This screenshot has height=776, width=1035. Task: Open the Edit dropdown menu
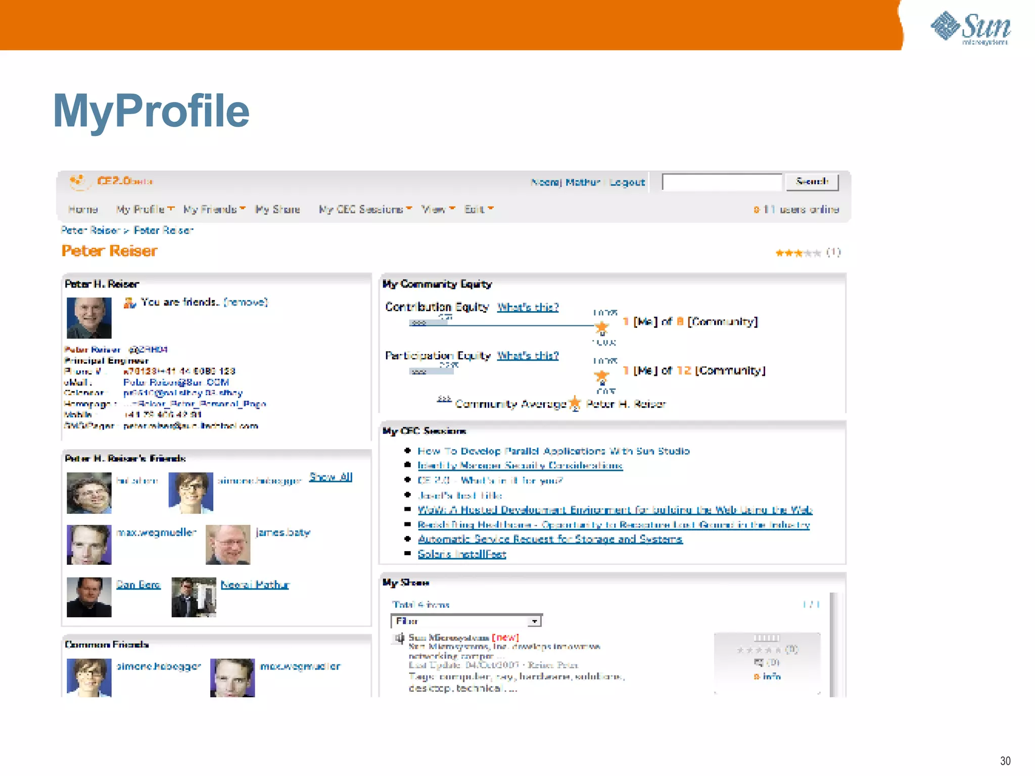479,209
